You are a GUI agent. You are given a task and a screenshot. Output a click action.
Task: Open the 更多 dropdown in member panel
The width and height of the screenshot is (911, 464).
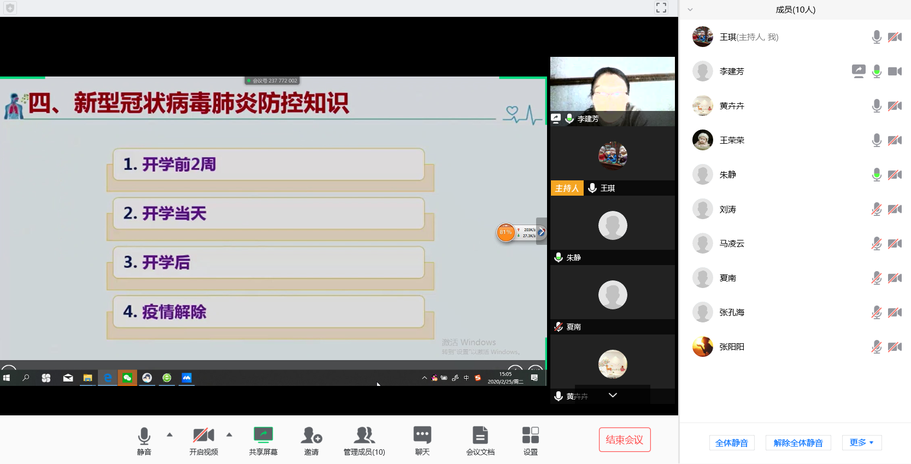tap(861, 443)
